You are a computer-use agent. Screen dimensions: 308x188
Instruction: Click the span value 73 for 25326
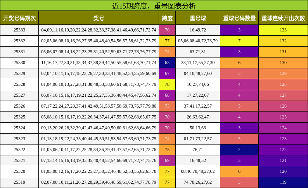[x=167, y=106]
